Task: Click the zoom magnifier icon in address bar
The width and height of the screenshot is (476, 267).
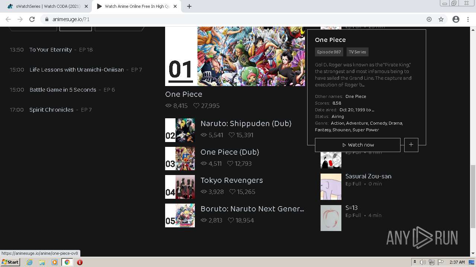Action: (429, 19)
